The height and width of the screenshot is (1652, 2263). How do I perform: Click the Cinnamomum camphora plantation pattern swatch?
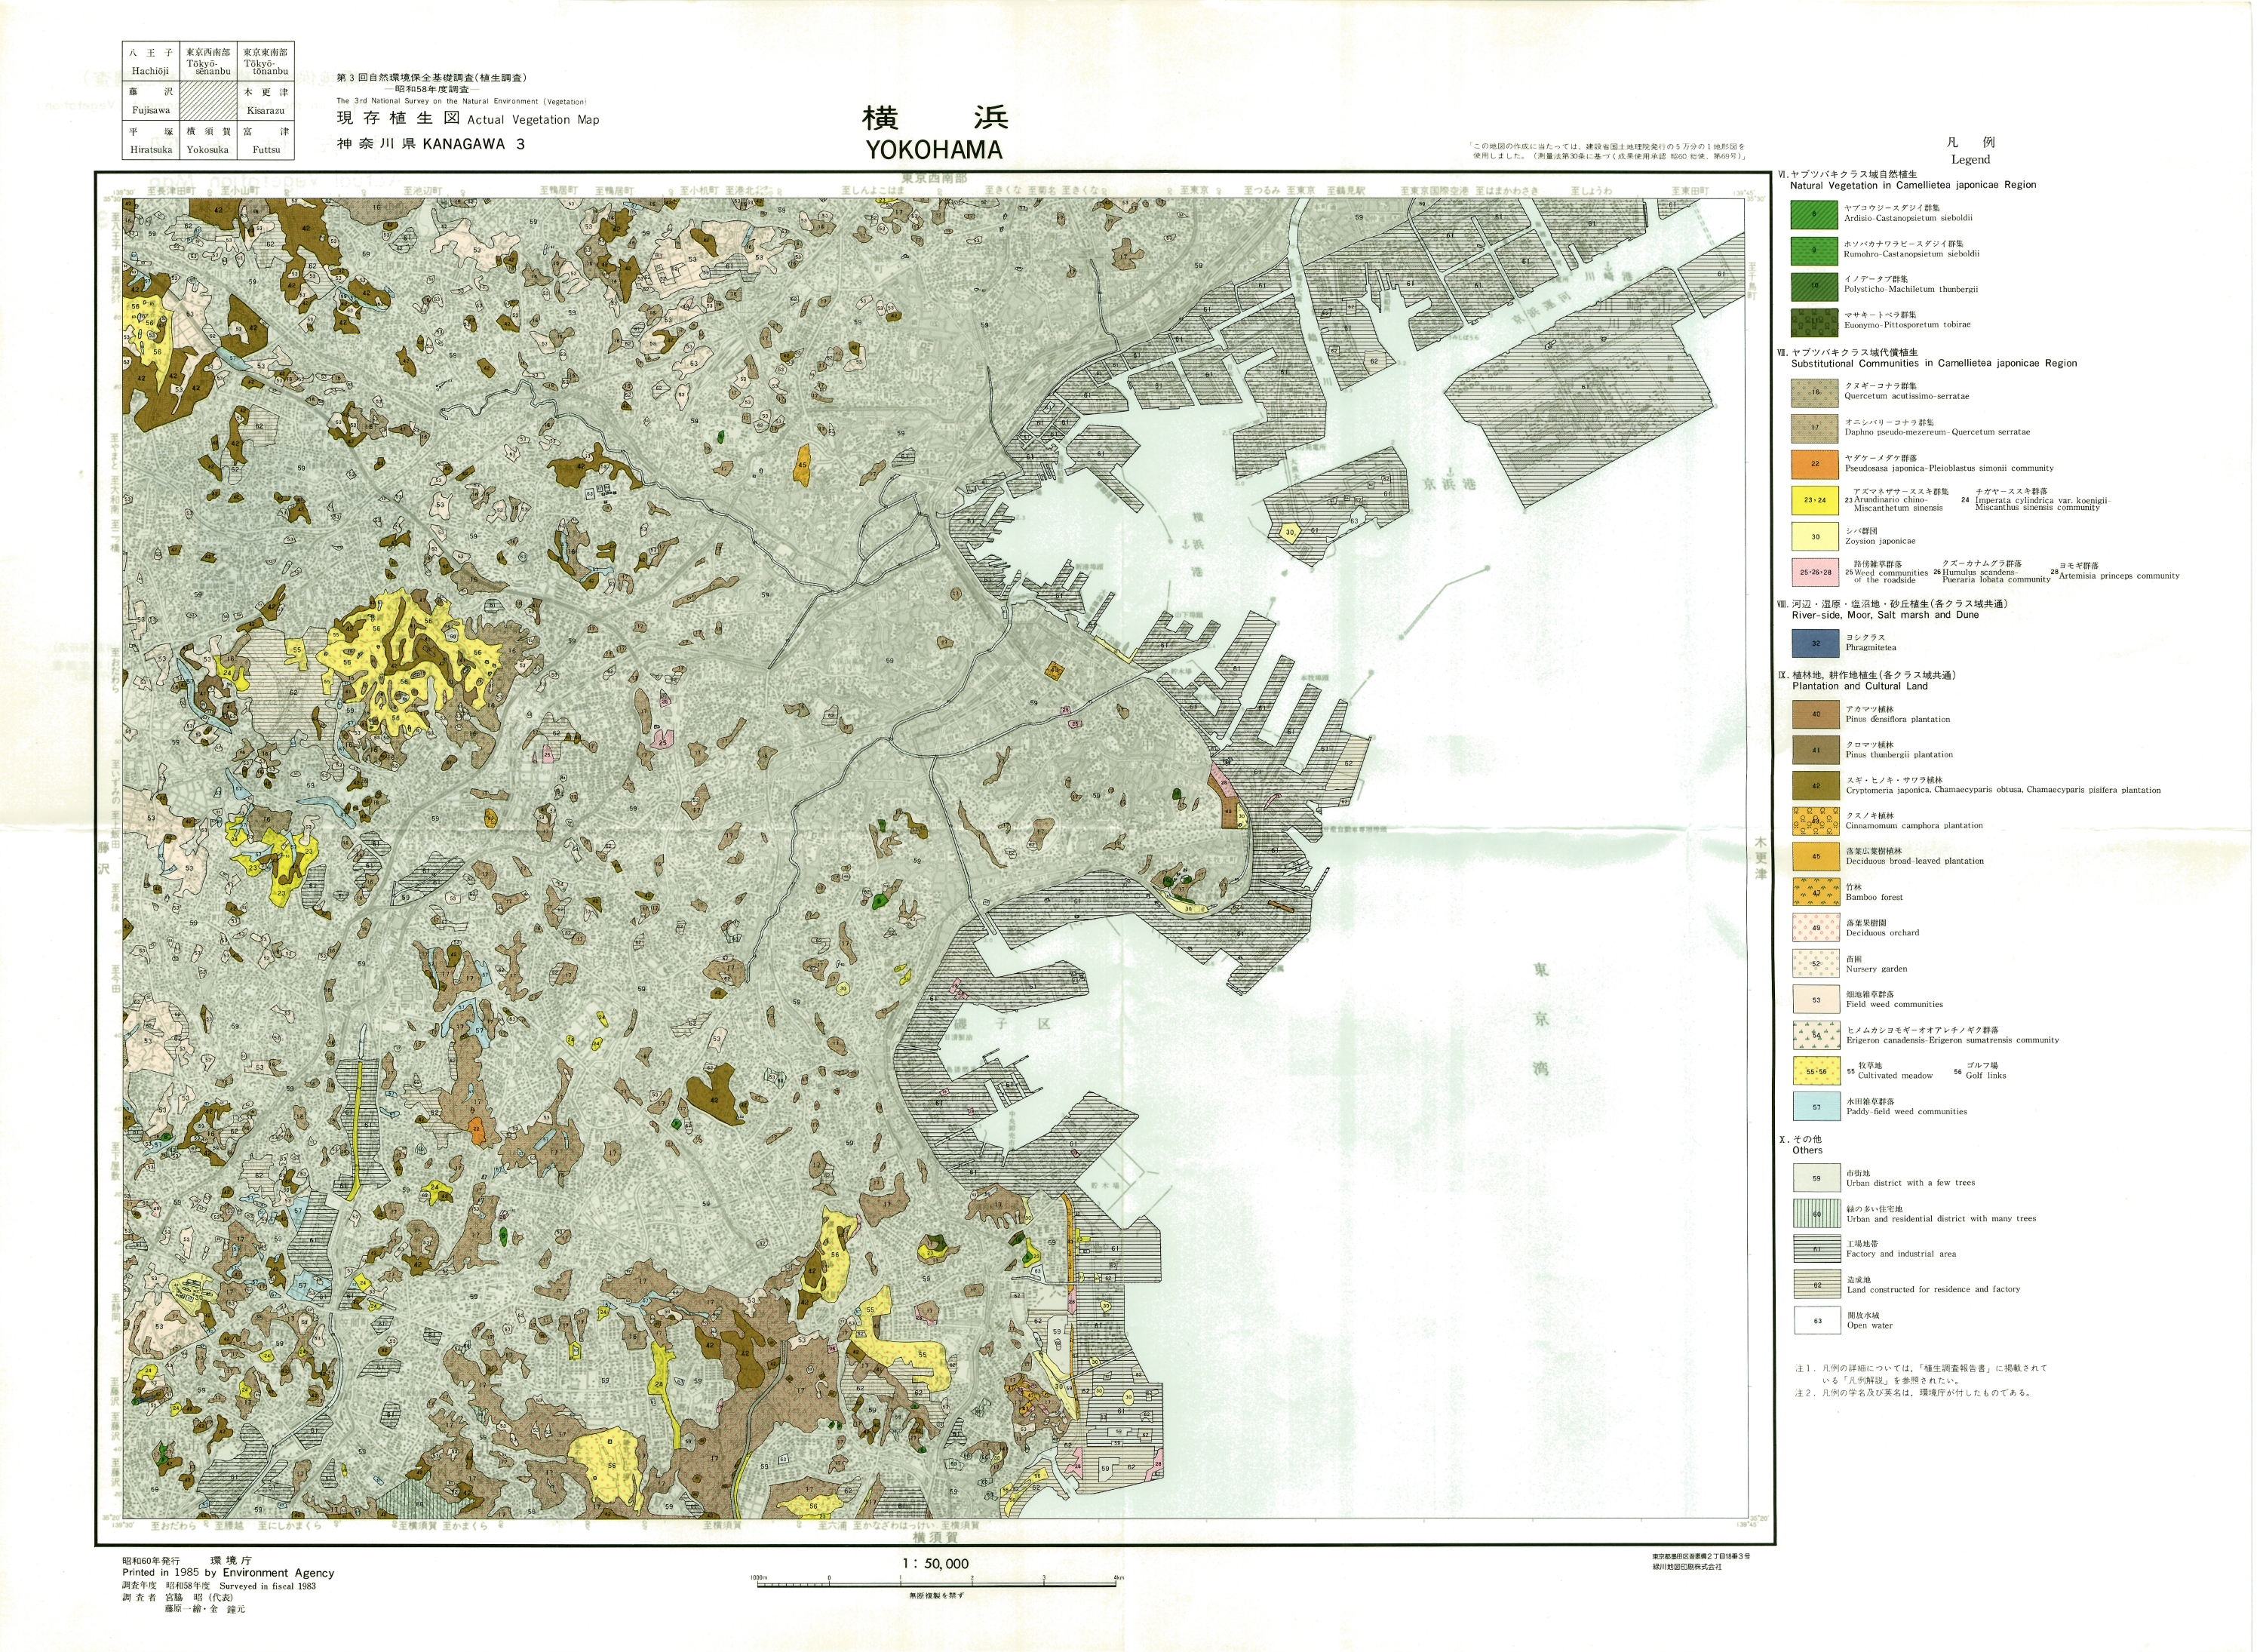pos(1816,821)
